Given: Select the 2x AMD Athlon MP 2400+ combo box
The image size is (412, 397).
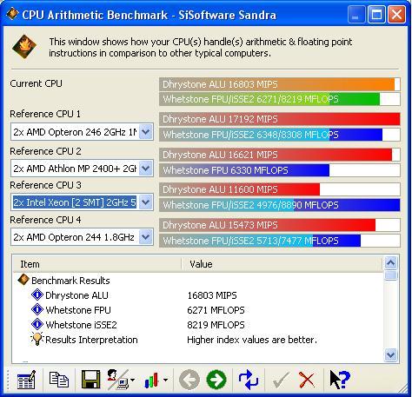Looking at the screenshot, I should (82, 169).
